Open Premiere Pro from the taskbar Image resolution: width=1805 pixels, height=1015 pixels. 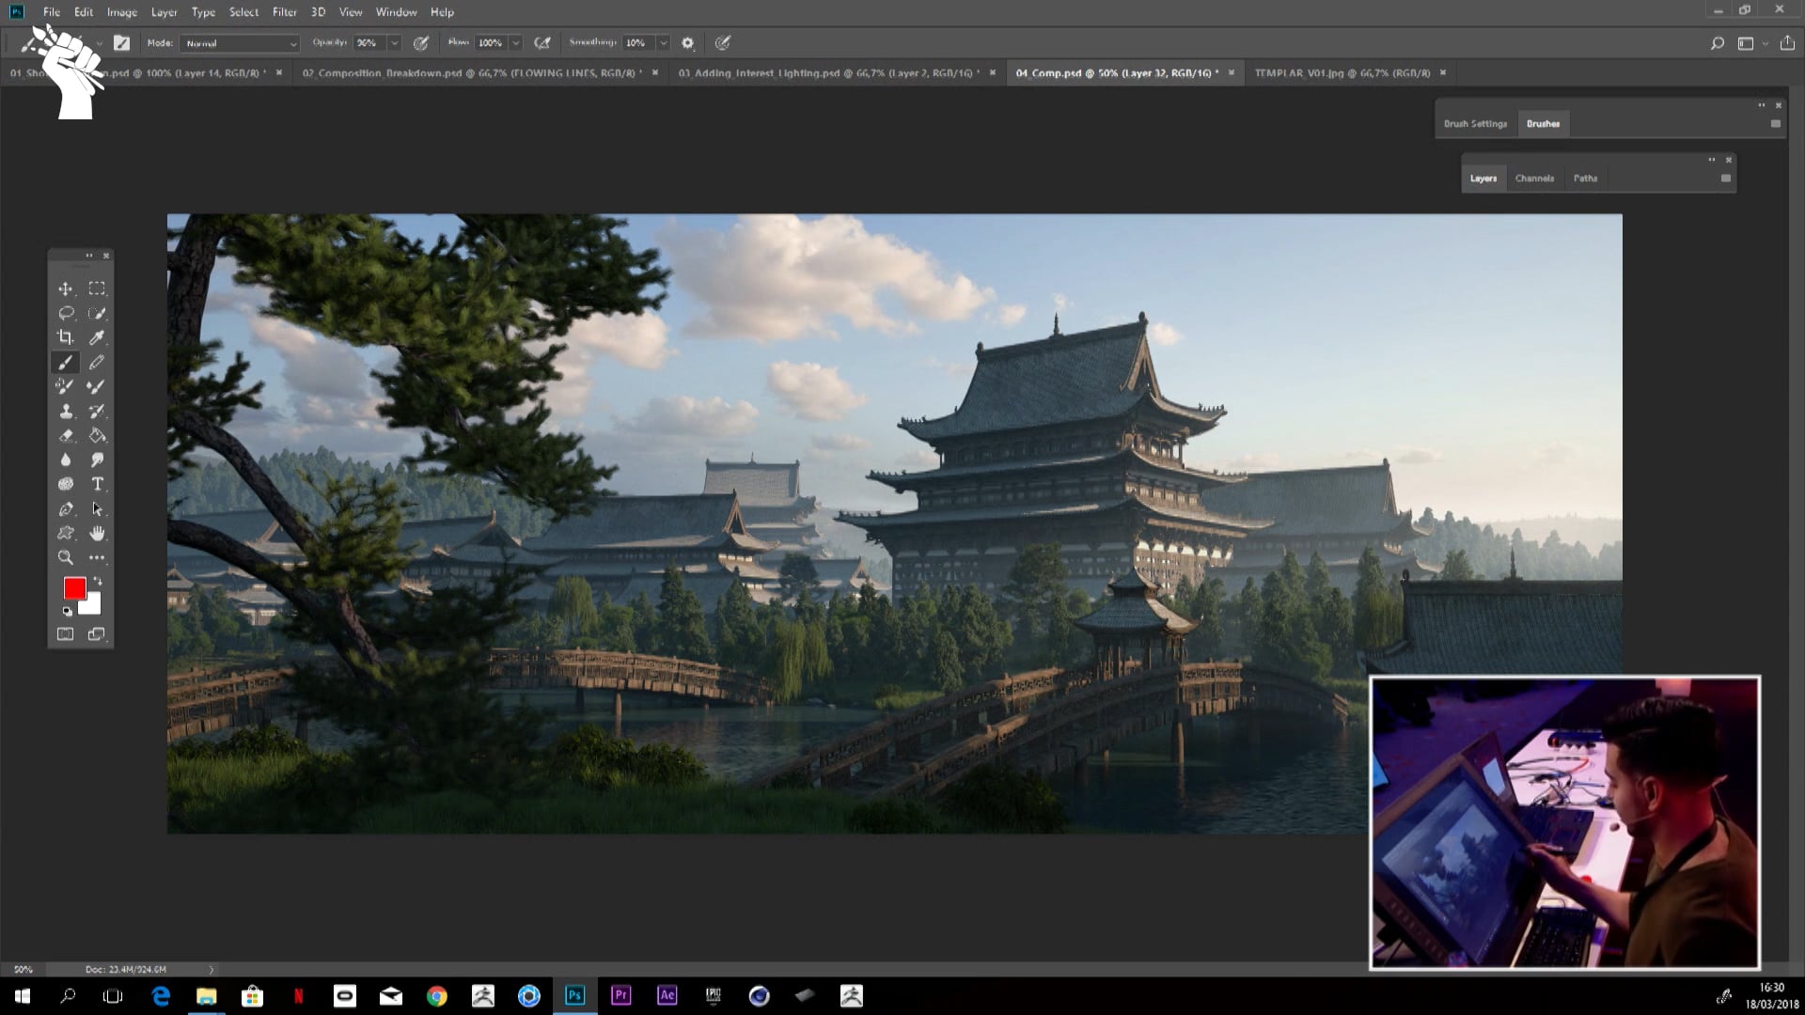(620, 995)
